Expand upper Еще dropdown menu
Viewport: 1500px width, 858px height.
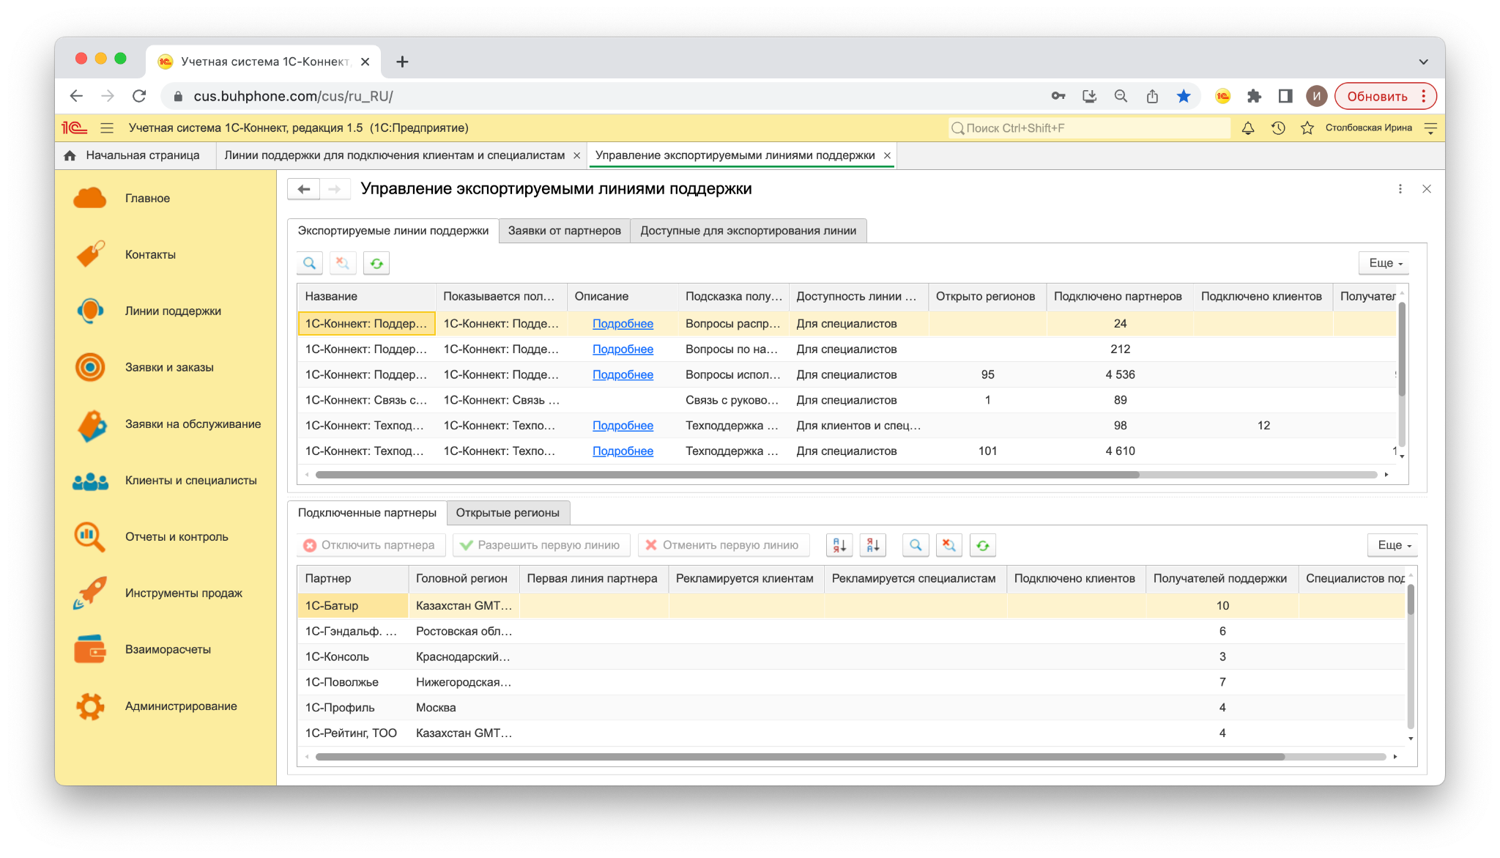click(1384, 263)
